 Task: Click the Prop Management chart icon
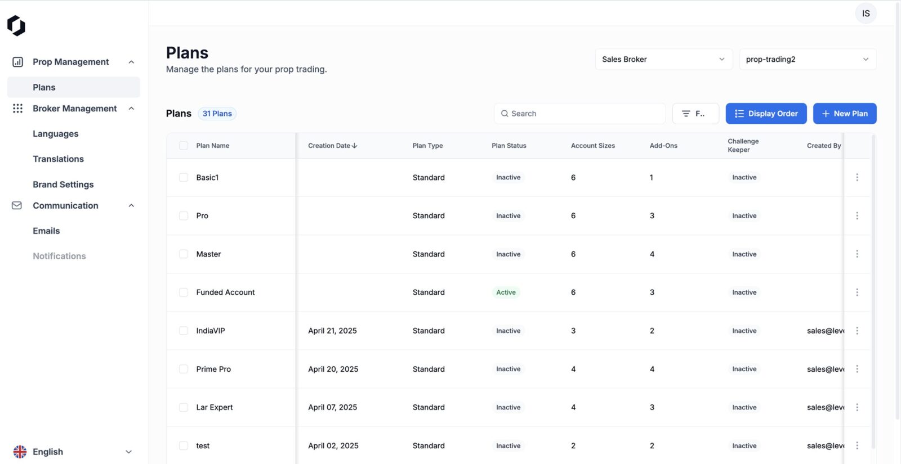click(x=18, y=62)
